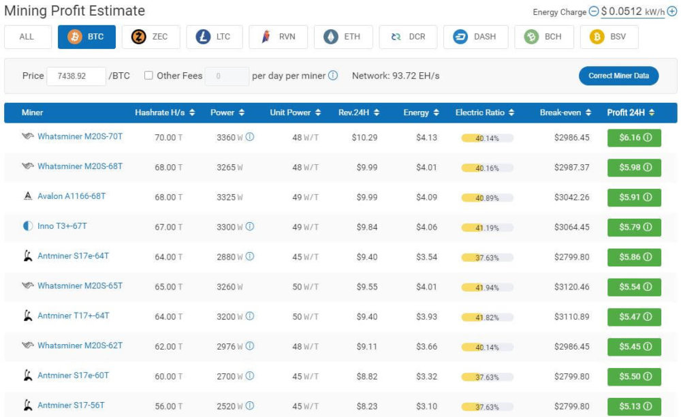Viewport: 681px width, 417px height.
Task: Open the Whatsminer M20S-65T link
Action: (80, 285)
